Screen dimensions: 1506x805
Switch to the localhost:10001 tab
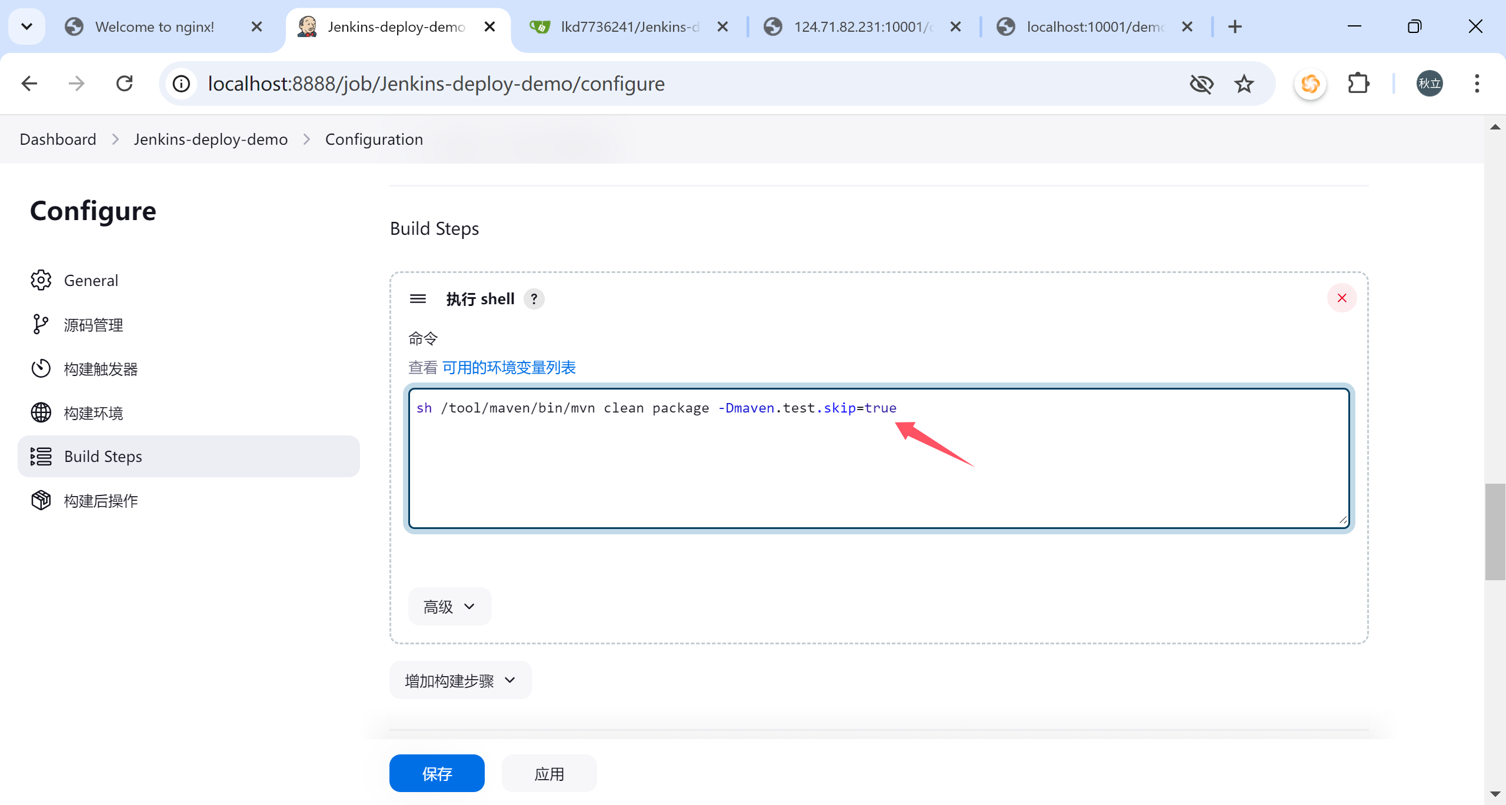1094,26
